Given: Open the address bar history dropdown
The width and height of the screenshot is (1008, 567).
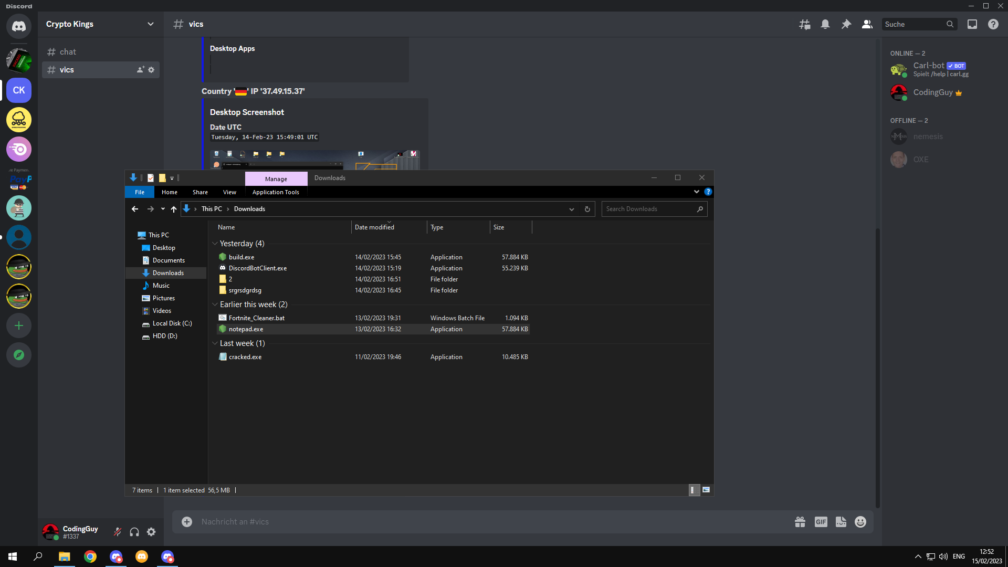Looking at the screenshot, I should [x=572, y=209].
